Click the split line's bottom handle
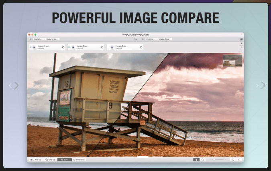 coord(88,156)
